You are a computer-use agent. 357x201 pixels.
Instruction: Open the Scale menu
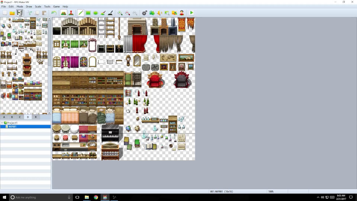[x=38, y=6]
